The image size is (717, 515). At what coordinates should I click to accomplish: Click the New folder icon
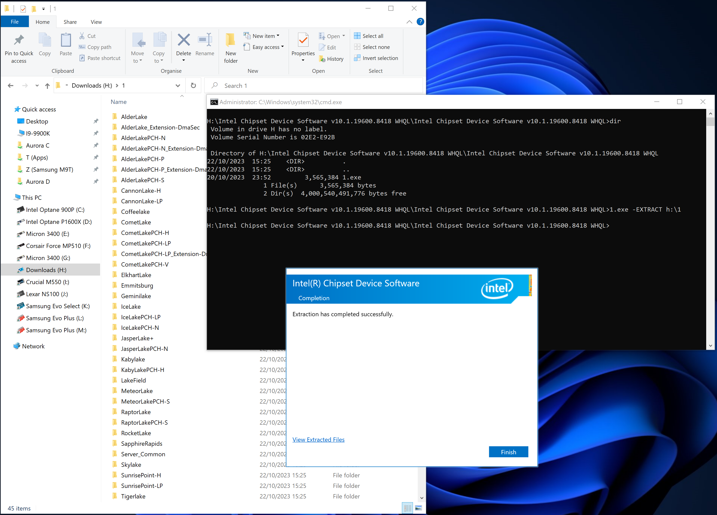pyautogui.click(x=231, y=40)
